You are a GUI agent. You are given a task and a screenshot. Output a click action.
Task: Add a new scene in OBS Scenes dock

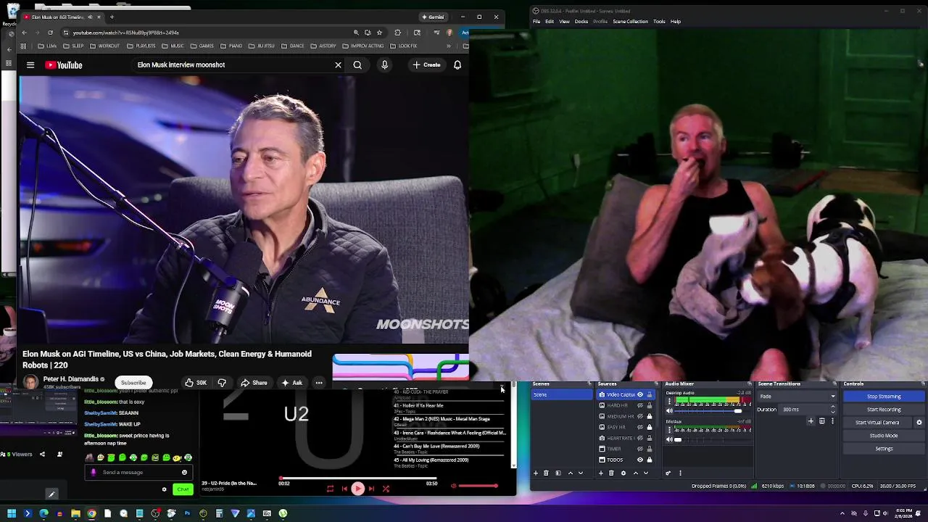(536, 473)
